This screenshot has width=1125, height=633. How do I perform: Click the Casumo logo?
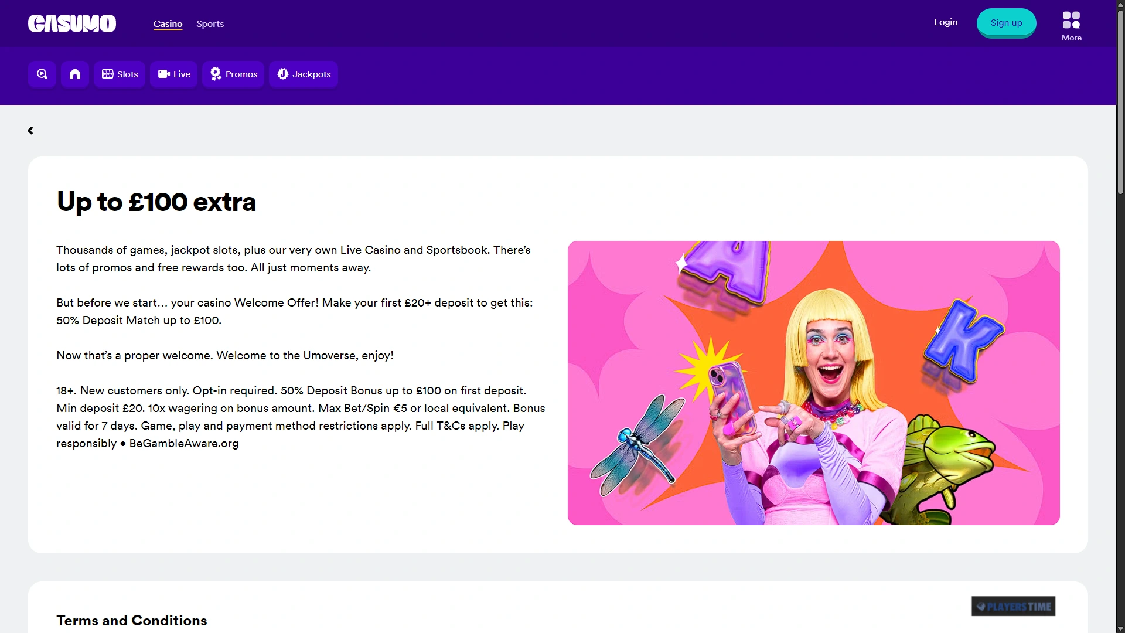coord(72,23)
